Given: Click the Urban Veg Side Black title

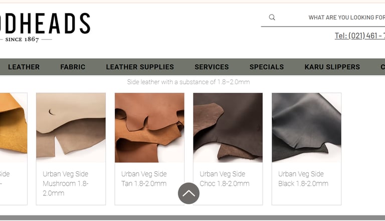Looking at the screenshot, I should coord(303,179).
